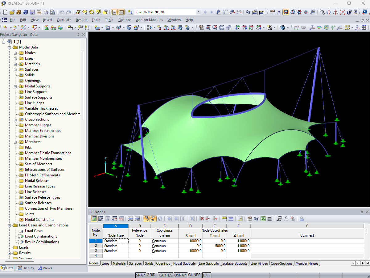Click the Undo arrow icon
Screen dimensions: 370x278
pyautogui.click(x=62, y=12)
